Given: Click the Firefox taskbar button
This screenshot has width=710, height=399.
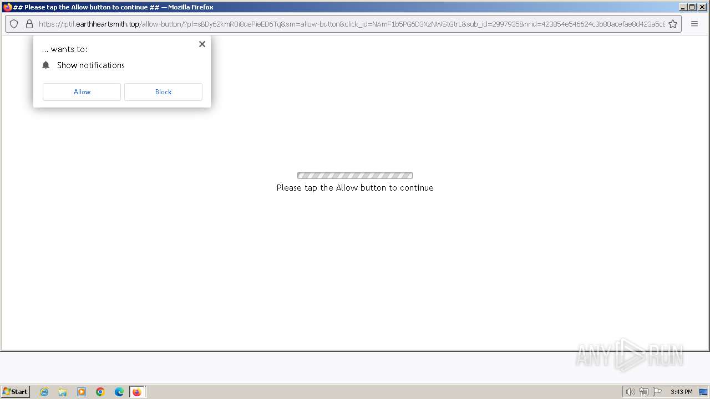Looking at the screenshot, I should click(x=137, y=392).
